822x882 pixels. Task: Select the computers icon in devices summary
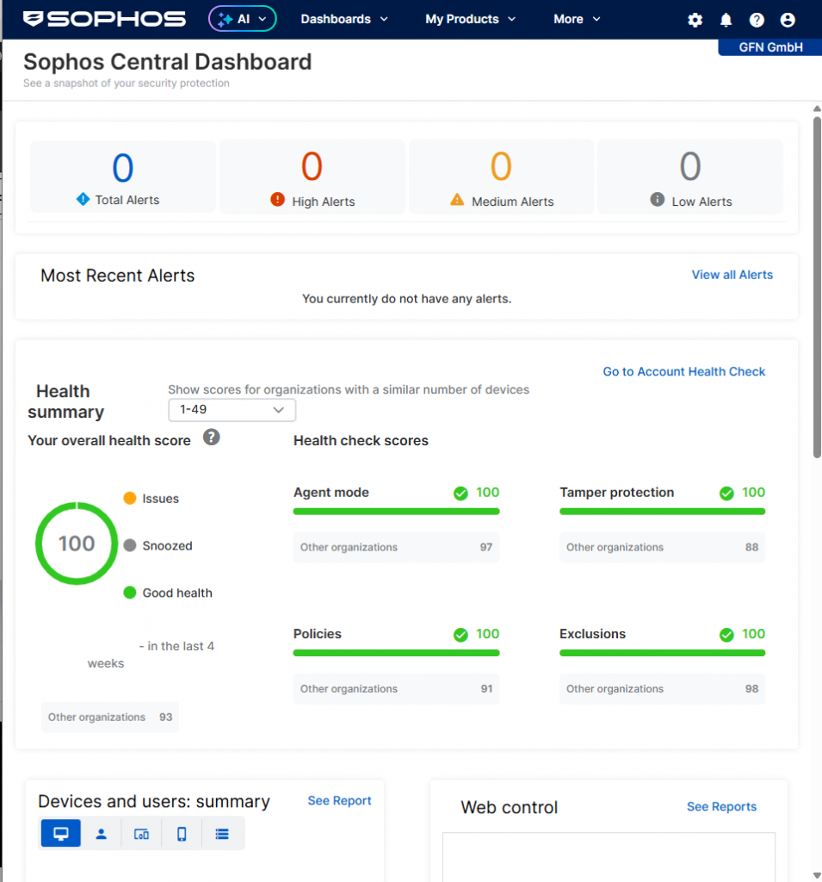(x=61, y=834)
